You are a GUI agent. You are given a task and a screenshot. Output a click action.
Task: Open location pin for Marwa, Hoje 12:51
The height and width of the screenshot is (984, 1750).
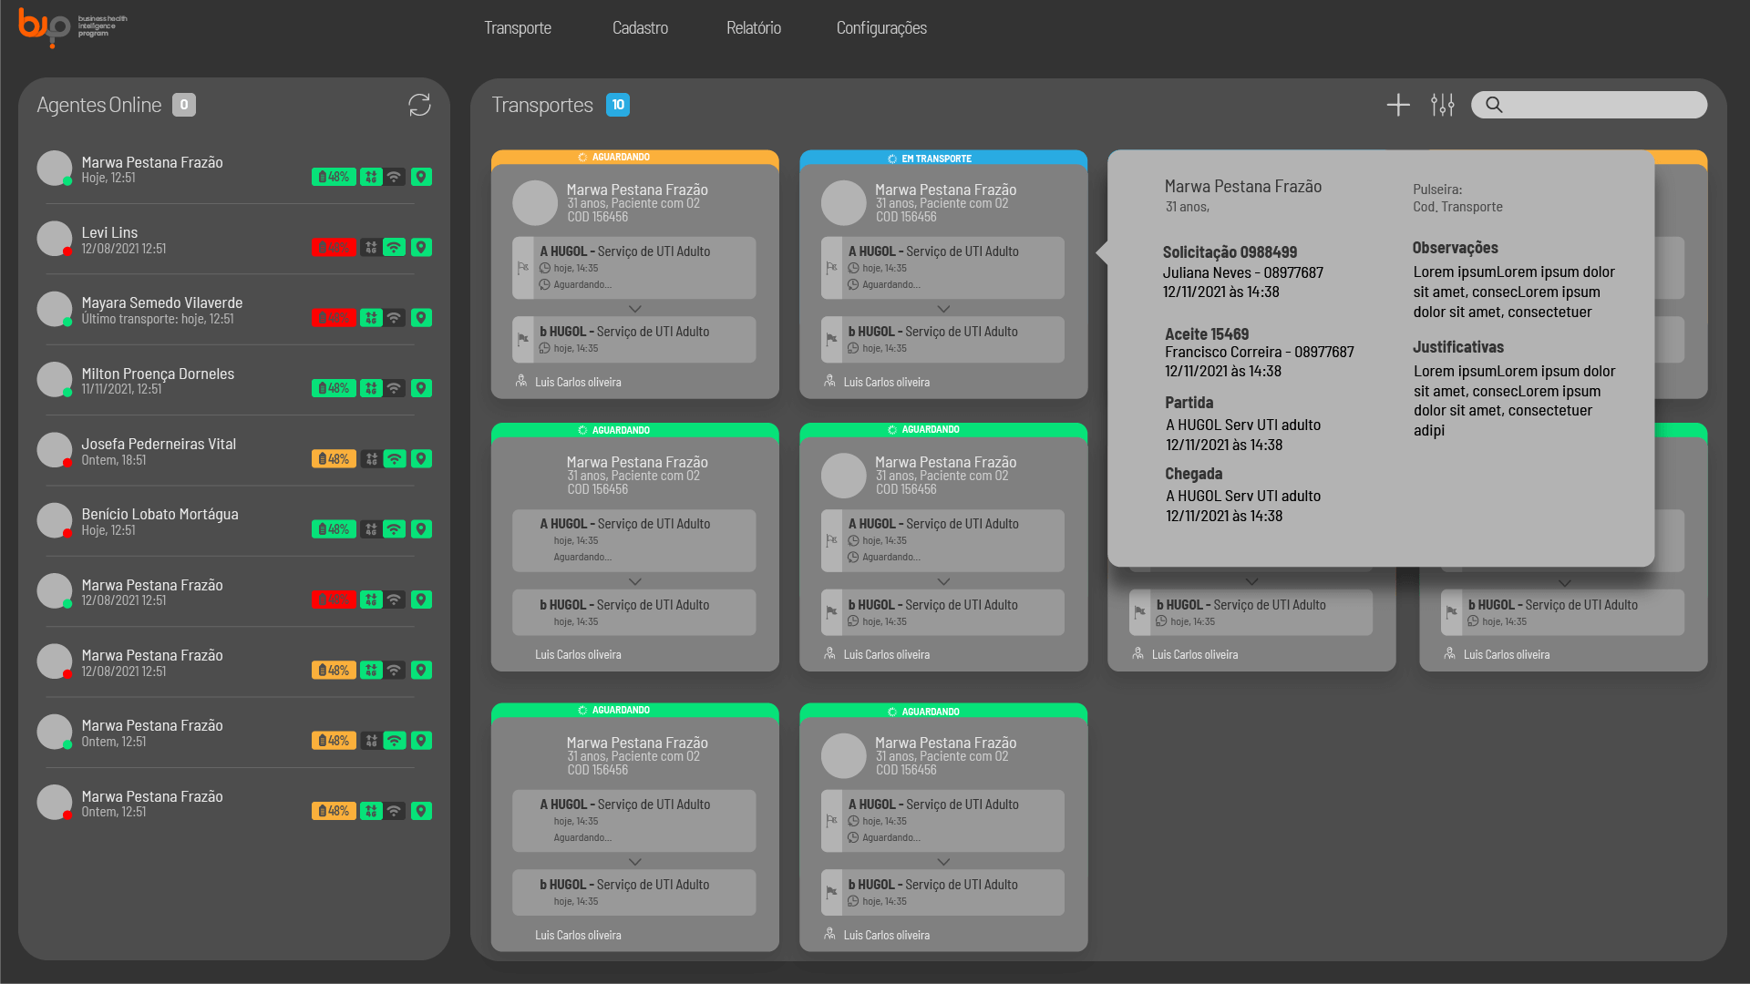pos(421,177)
